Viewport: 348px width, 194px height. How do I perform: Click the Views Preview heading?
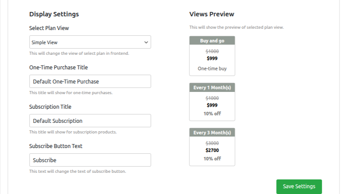pos(212,14)
